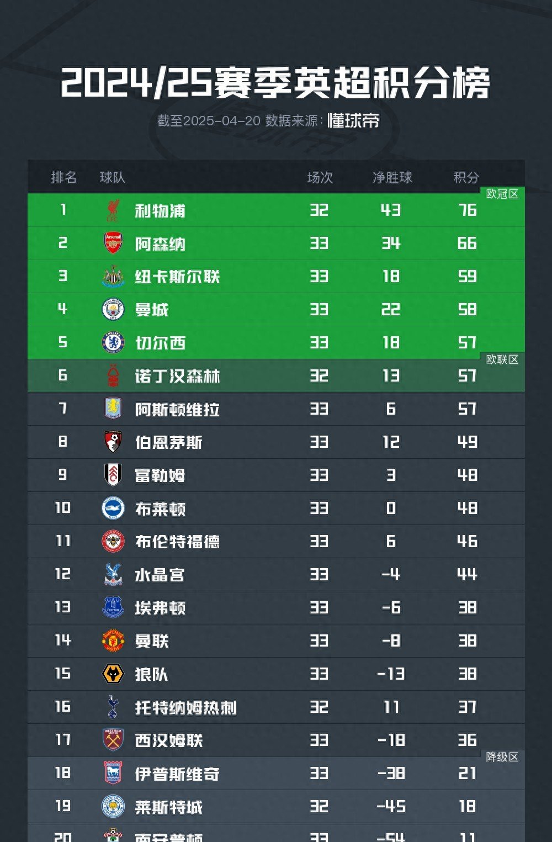Click the Arsenal club crest
This screenshot has height=842, width=552.
tap(113, 243)
